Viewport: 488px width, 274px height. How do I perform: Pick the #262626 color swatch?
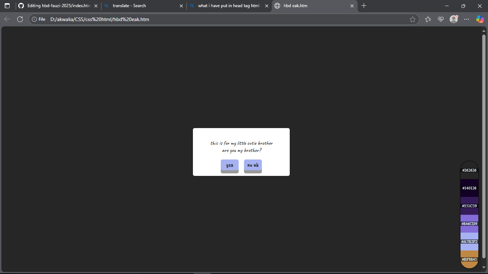point(469,170)
